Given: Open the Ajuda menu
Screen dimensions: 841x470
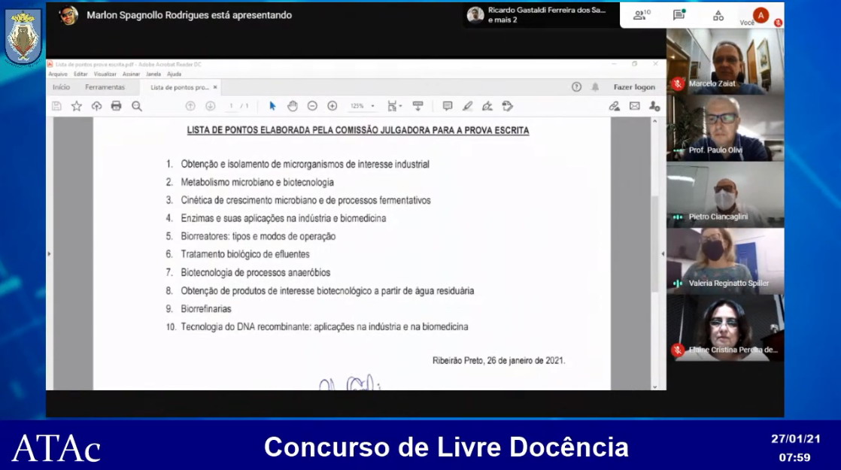Looking at the screenshot, I should (175, 74).
